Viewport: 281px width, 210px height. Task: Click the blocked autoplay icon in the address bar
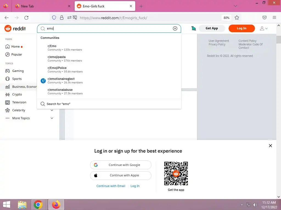[75, 18]
